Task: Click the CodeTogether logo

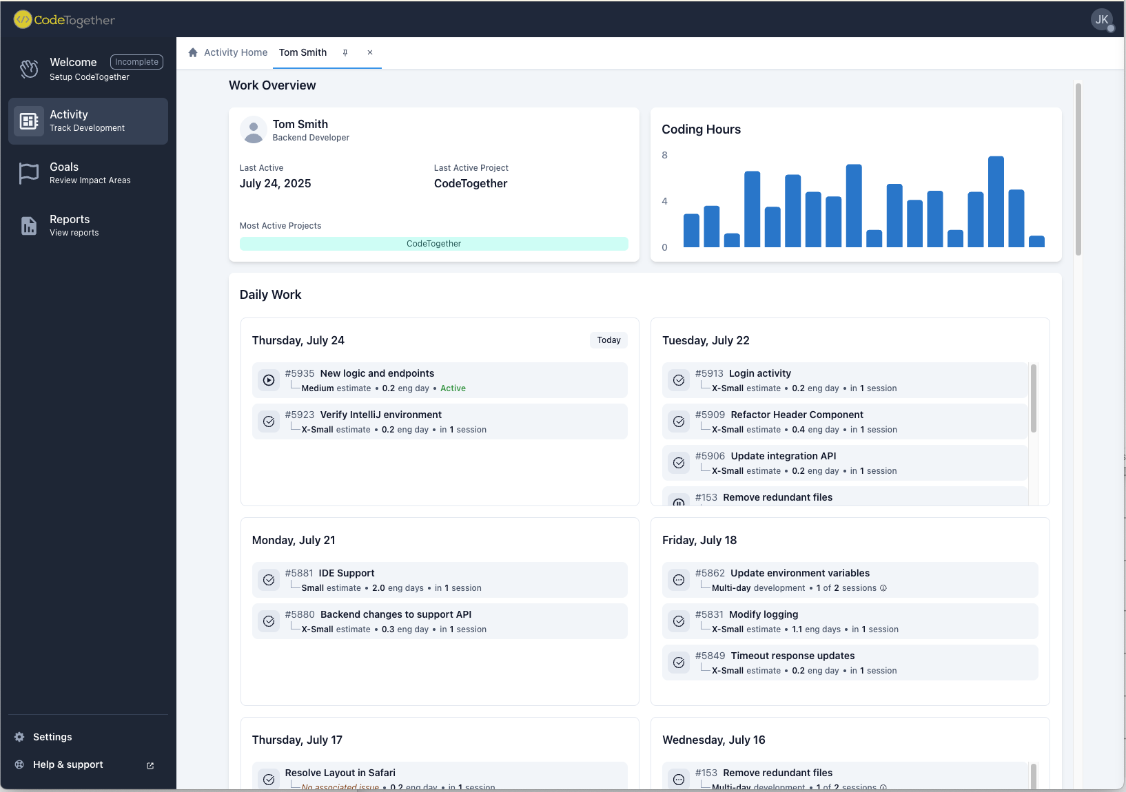Action: [64, 20]
